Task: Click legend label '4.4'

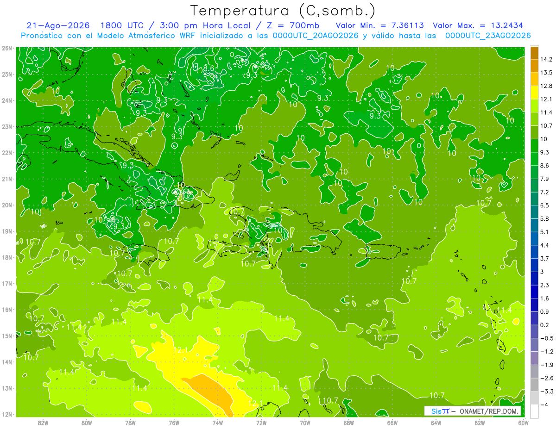Action: point(544,245)
